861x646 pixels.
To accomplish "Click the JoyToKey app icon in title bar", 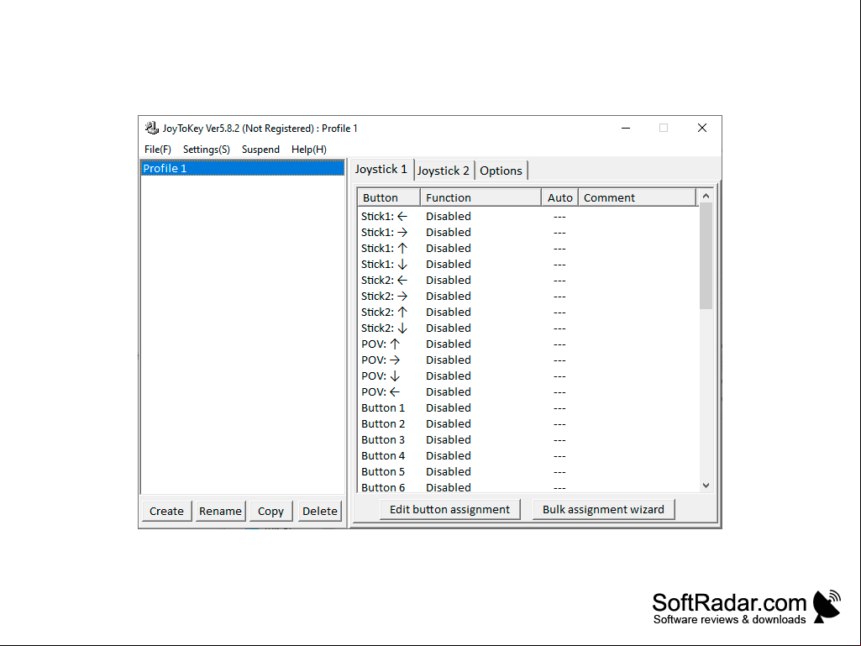I will (x=151, y=128).
